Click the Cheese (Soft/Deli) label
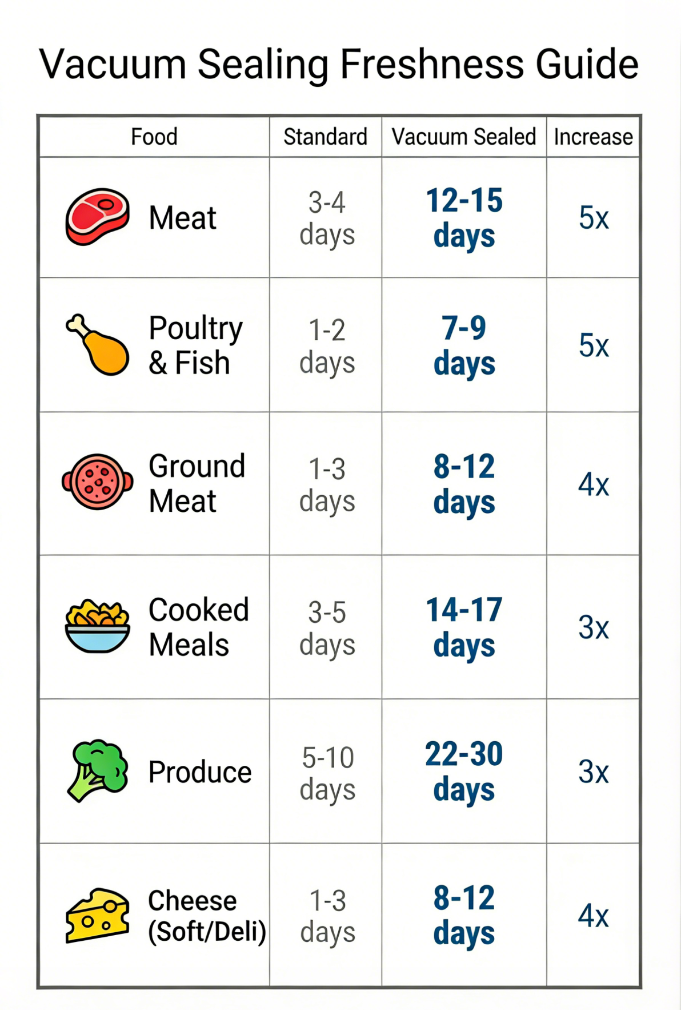 (x=207, y=916)
